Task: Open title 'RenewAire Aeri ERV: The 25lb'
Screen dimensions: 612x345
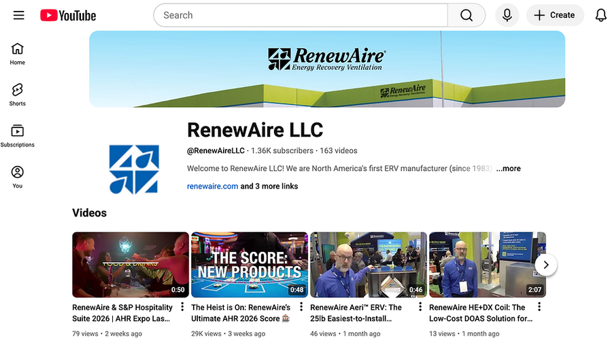Action: coord(356,313)
